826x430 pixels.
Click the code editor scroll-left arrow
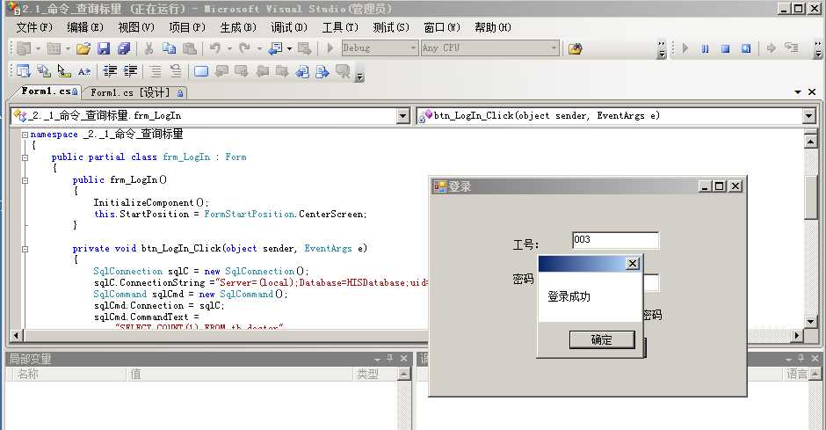pyautogui.click(x=17, y=336)
